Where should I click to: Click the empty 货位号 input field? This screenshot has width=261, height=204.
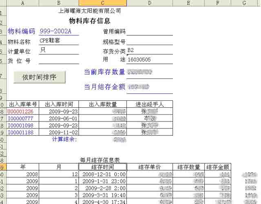coord(58,61)
